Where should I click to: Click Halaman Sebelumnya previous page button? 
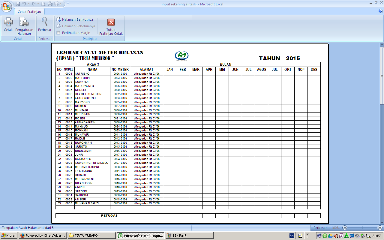(x=76, y=26)
